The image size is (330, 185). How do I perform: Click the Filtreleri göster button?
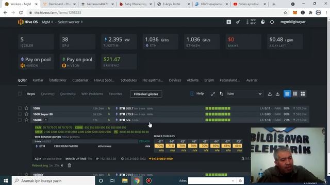tap(146, 94)
